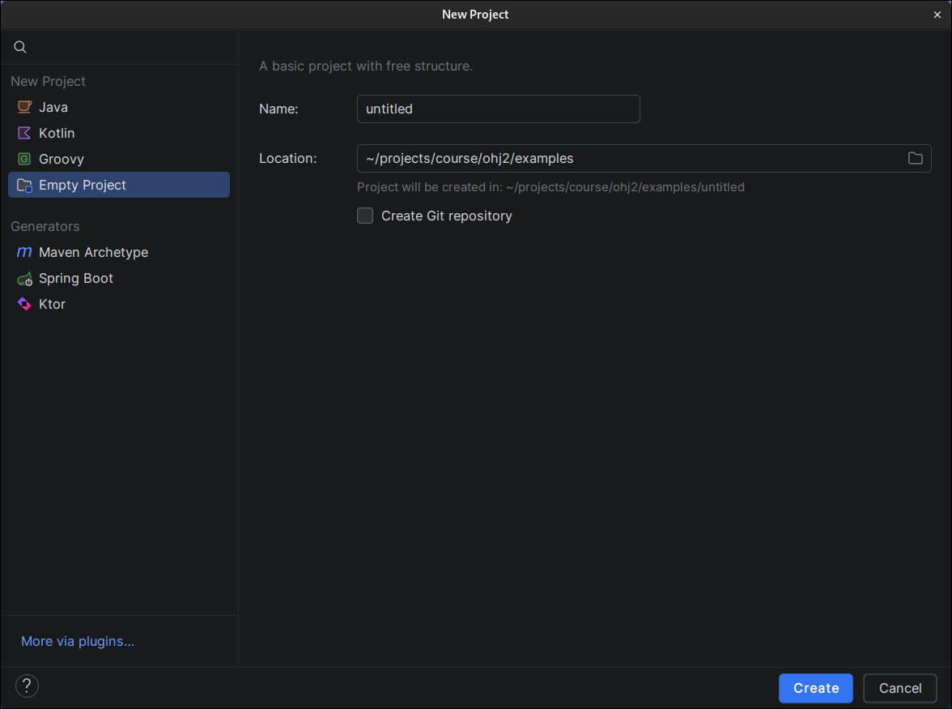The height and width of the screenshot is (709, 952).
Task: Enable the Create Git repository checkbox
Action: tap(365, 216)
